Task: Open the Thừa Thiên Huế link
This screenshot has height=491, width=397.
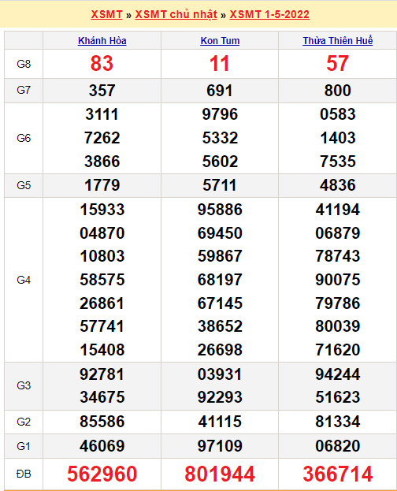Action: (337, 41)
